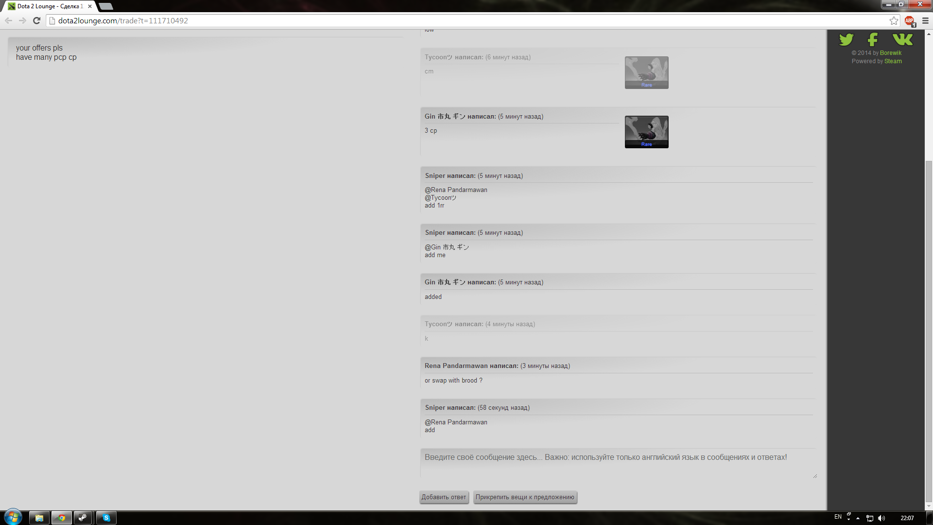The width and height of the screenshot is (933, 525).
Task: Show hidden tray icons arrow
Action: [858, 518]
